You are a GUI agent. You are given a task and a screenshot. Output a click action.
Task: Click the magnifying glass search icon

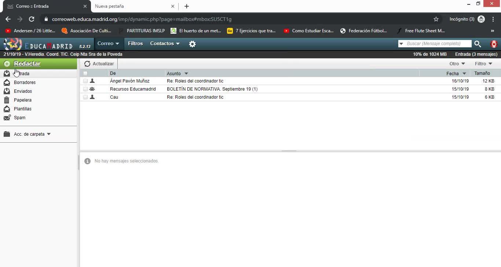coord(478,44)
